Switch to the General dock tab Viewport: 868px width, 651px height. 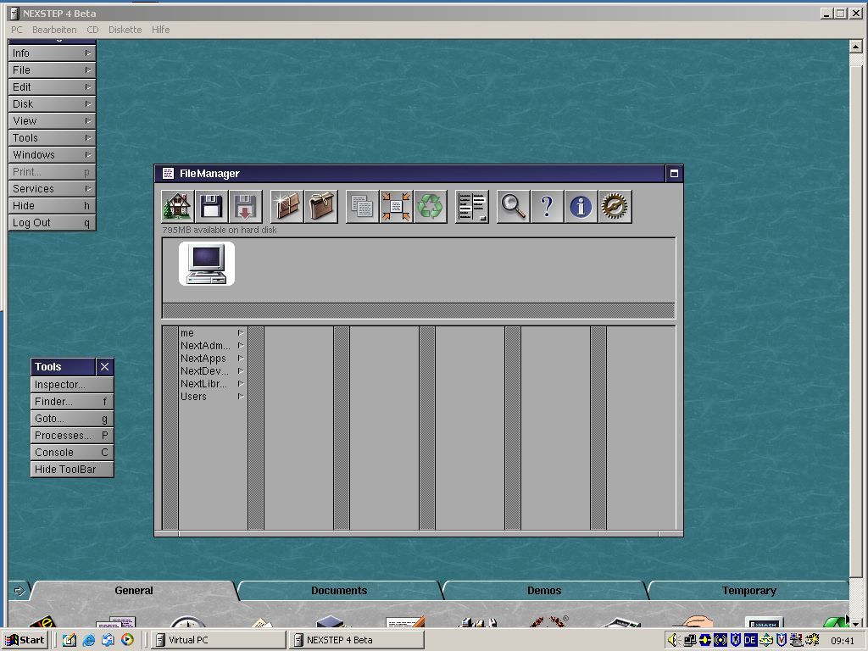click(x=134, y=591)
